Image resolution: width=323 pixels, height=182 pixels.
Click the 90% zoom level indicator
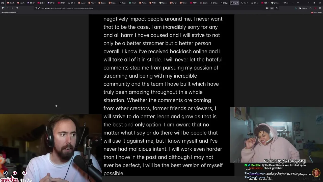pos(272,8)
